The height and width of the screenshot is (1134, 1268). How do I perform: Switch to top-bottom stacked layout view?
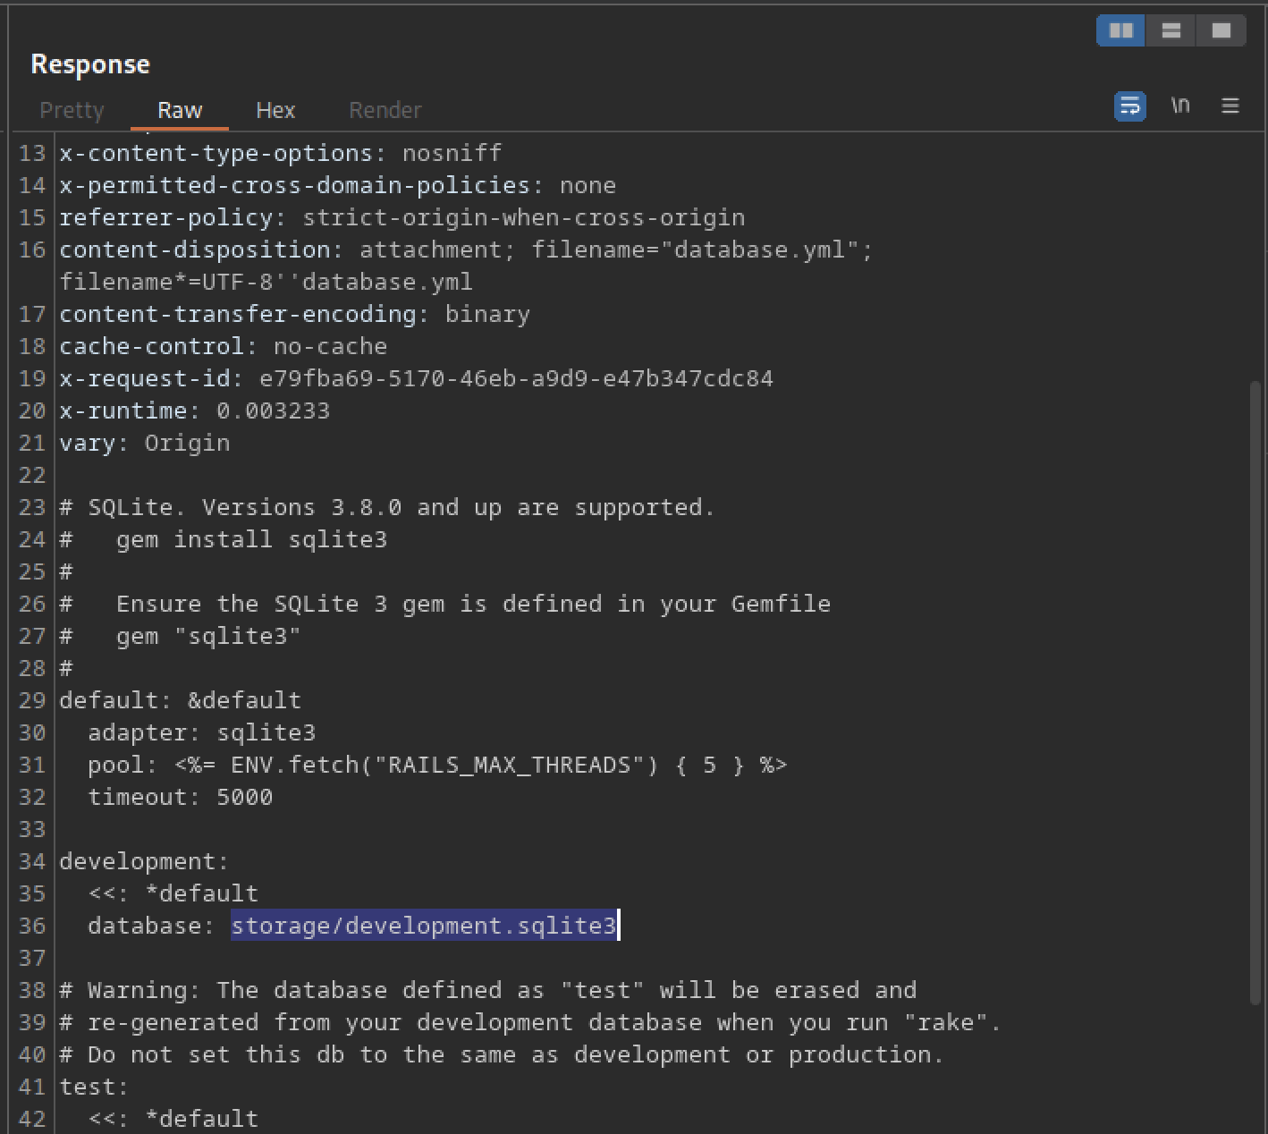tap(1171, 30)
